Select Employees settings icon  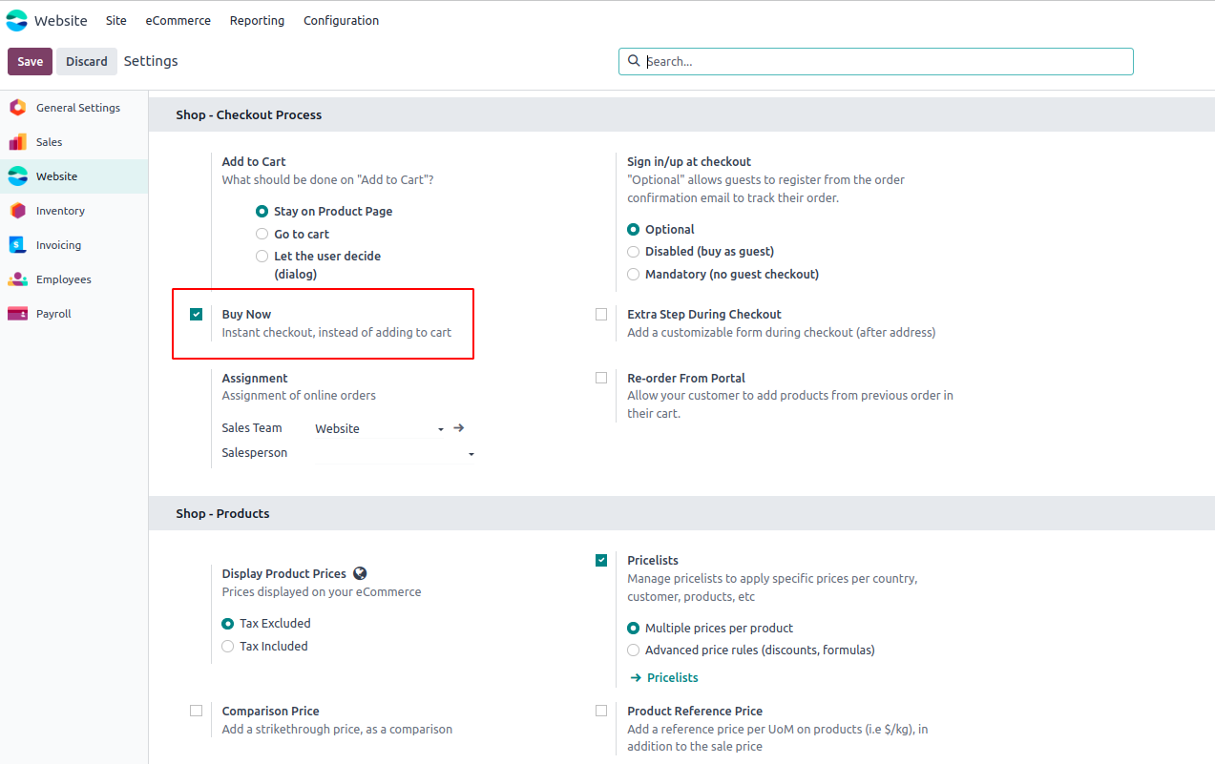17,279
